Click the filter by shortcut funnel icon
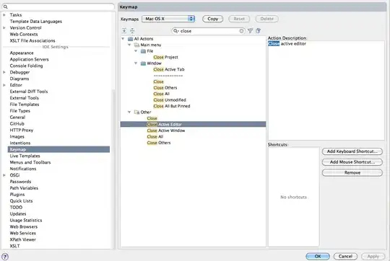Screen dimensions: 390x261 pos(250,31)
